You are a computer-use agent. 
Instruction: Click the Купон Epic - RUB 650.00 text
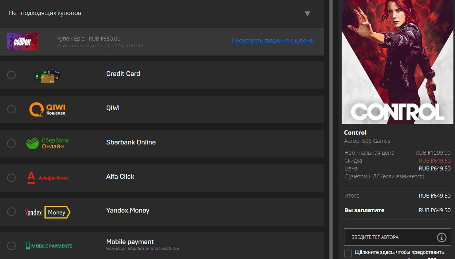(89, 39)
